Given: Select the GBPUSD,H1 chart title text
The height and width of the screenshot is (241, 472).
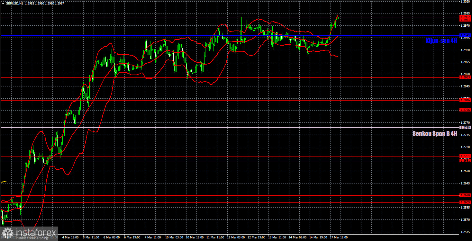Looking at the screenshot, I should [14, 3].
